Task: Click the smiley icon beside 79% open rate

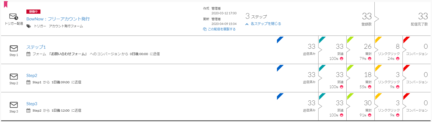Action: [370, 58]
